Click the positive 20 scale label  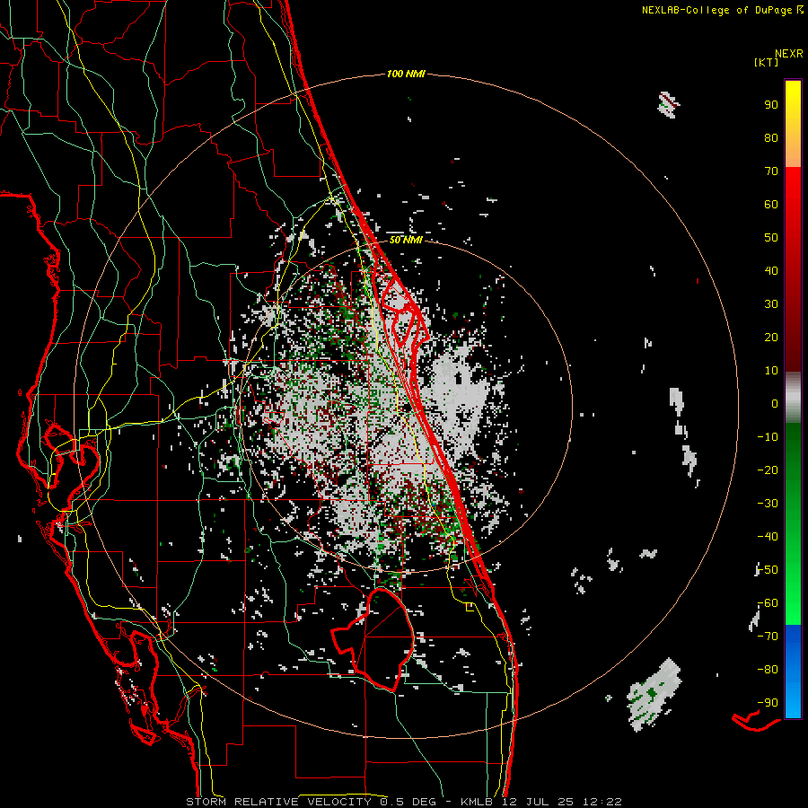click(771, 337)
